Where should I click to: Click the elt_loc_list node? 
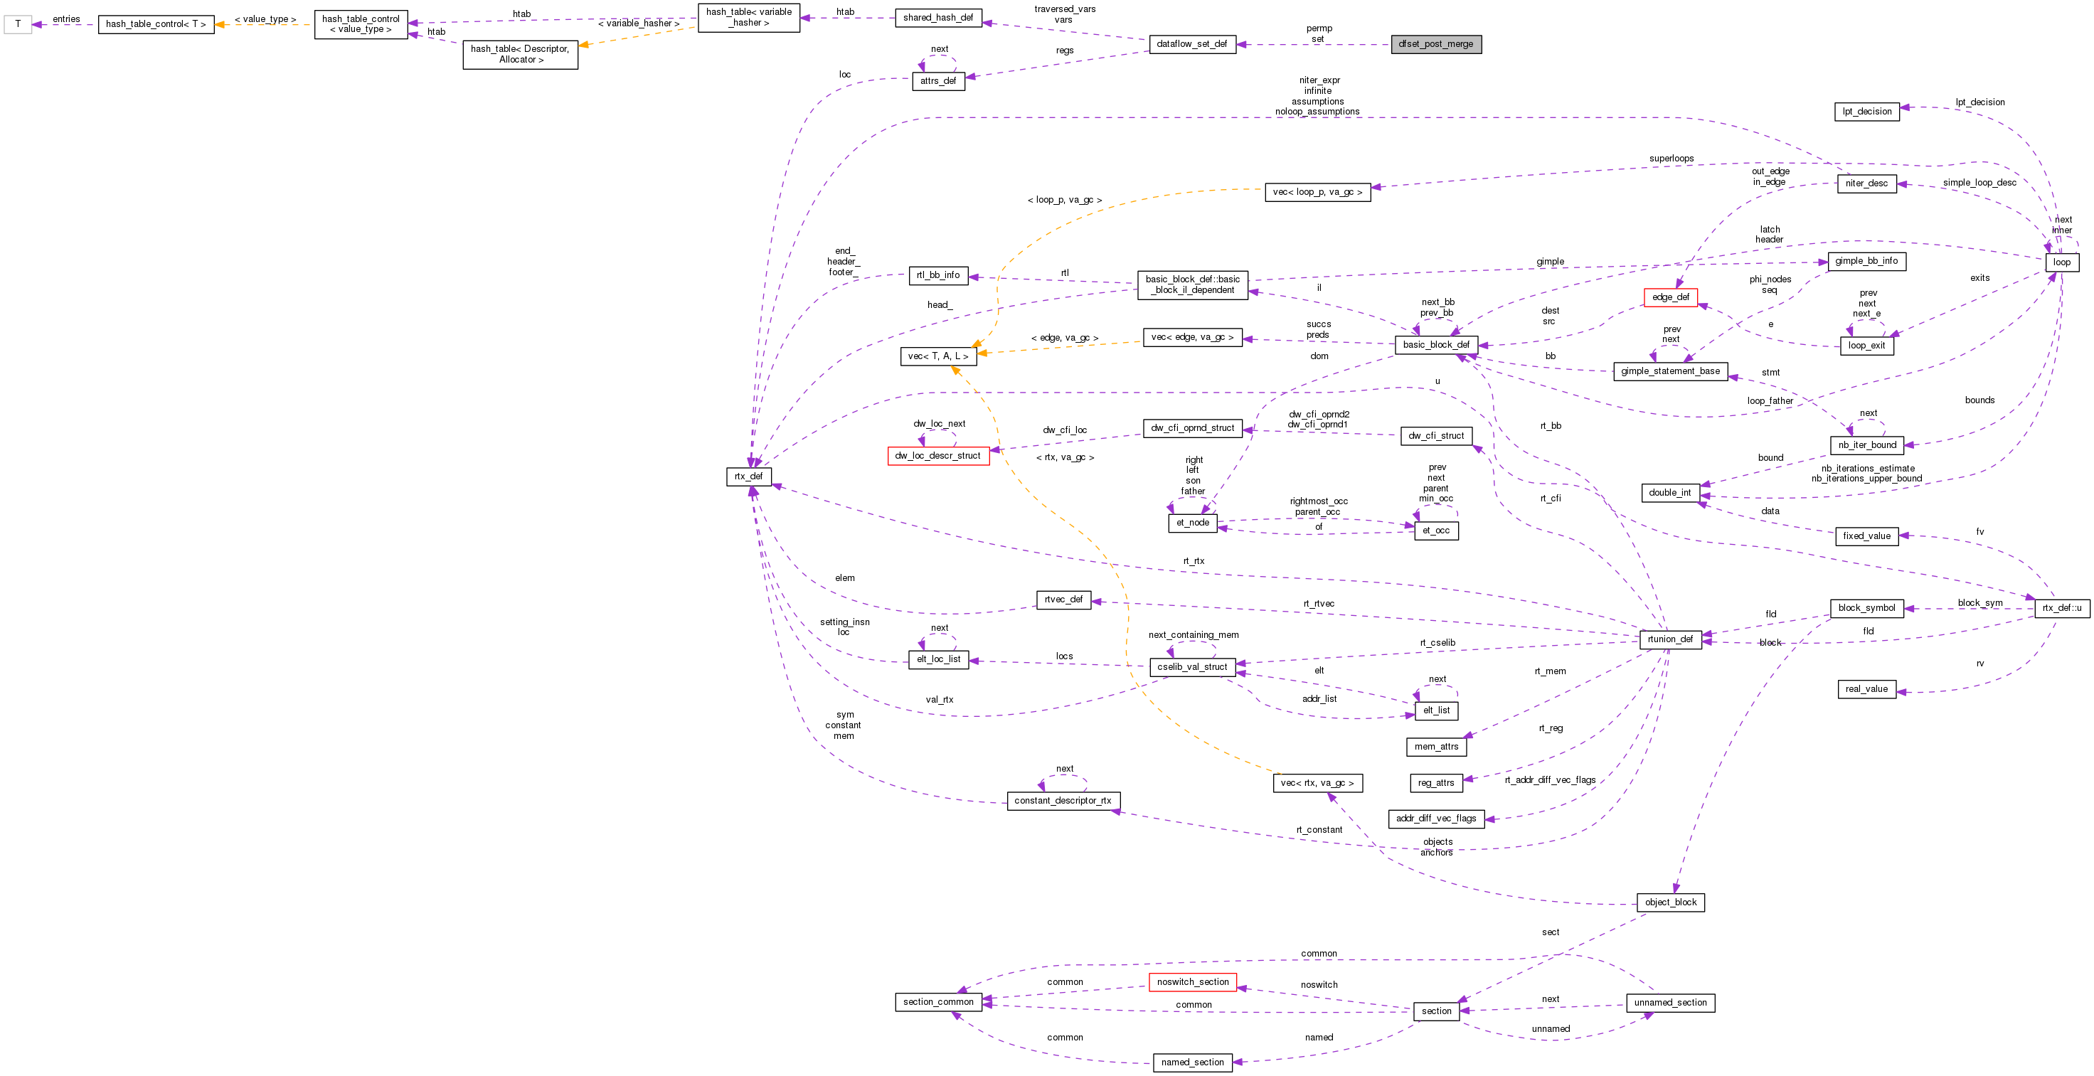(938, 659)
